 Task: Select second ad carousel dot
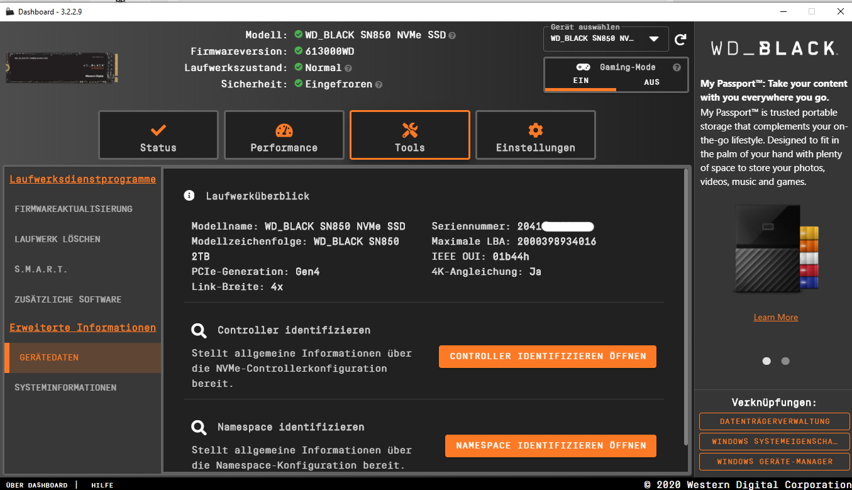(785, 361)
